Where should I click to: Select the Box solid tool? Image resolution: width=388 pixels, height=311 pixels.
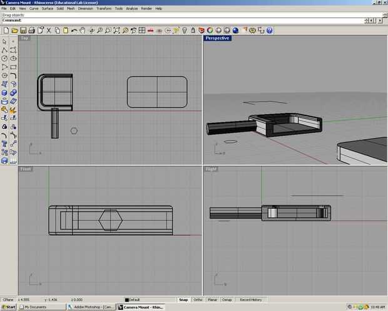point(4,93)
